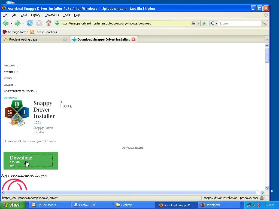
Task: Follow the UTILITIES breadcrumb link
Action: click(9, 72)
